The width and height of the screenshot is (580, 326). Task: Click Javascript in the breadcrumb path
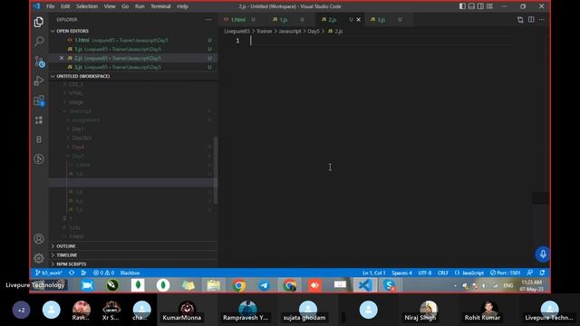point(290,32)
